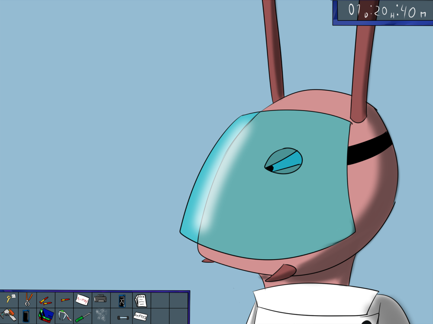Select the gray printer item

coord(100,299)
